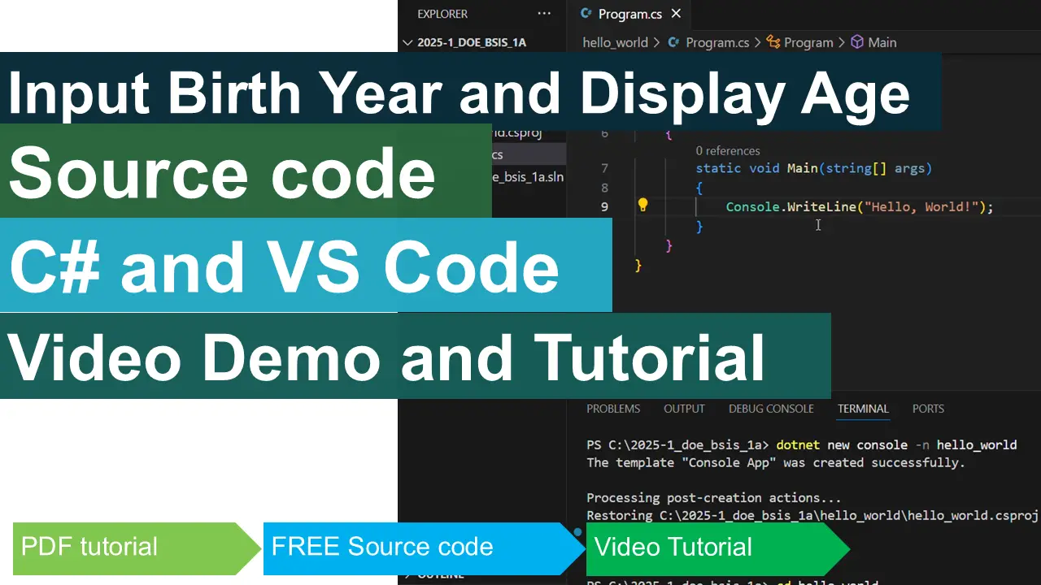Click the C# file icon next to Program.cs breadcrumb
This screenshot has height=585, width=1041.
pyautogui.click(x=674, y=42)
